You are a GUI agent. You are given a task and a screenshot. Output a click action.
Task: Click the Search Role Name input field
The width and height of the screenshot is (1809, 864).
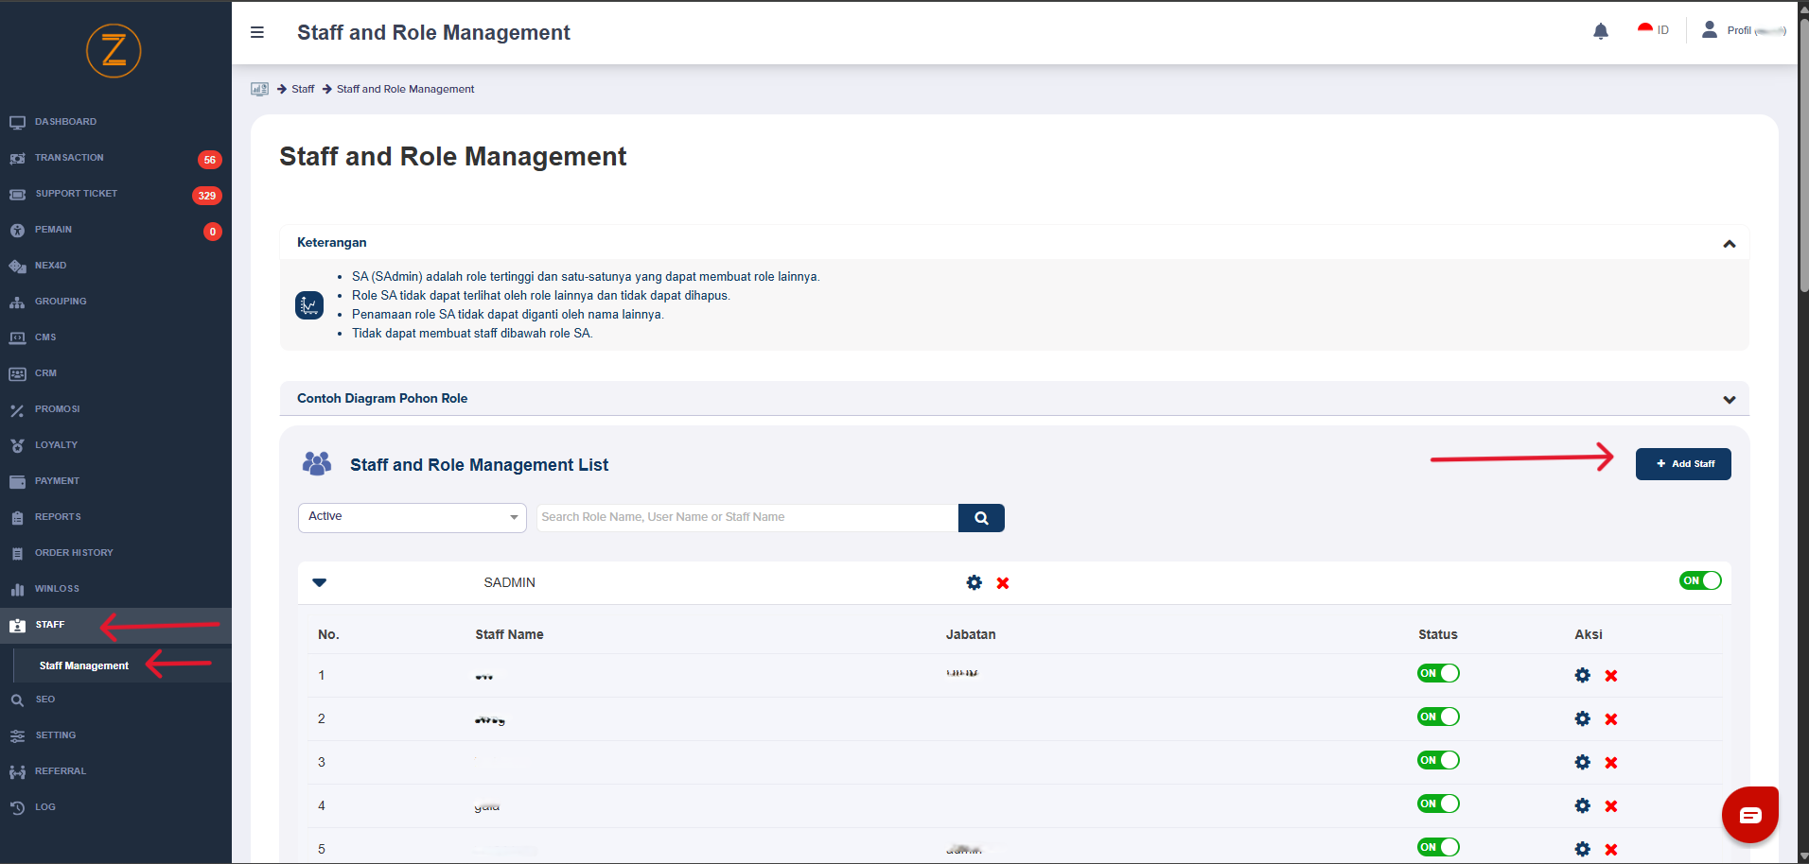point(746,517)
